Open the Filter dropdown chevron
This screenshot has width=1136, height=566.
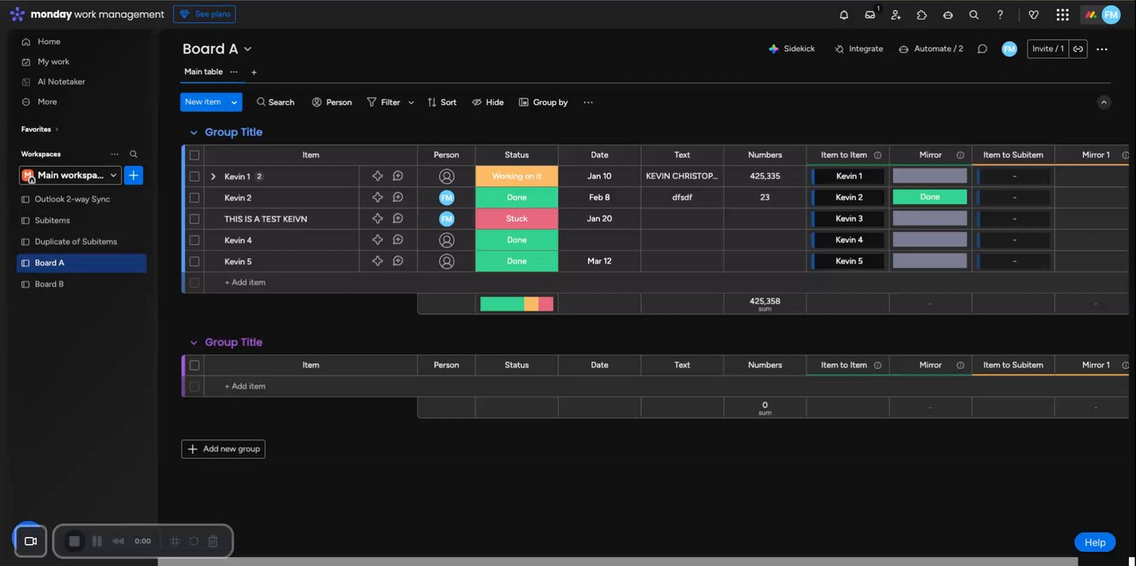click(411, 102)
